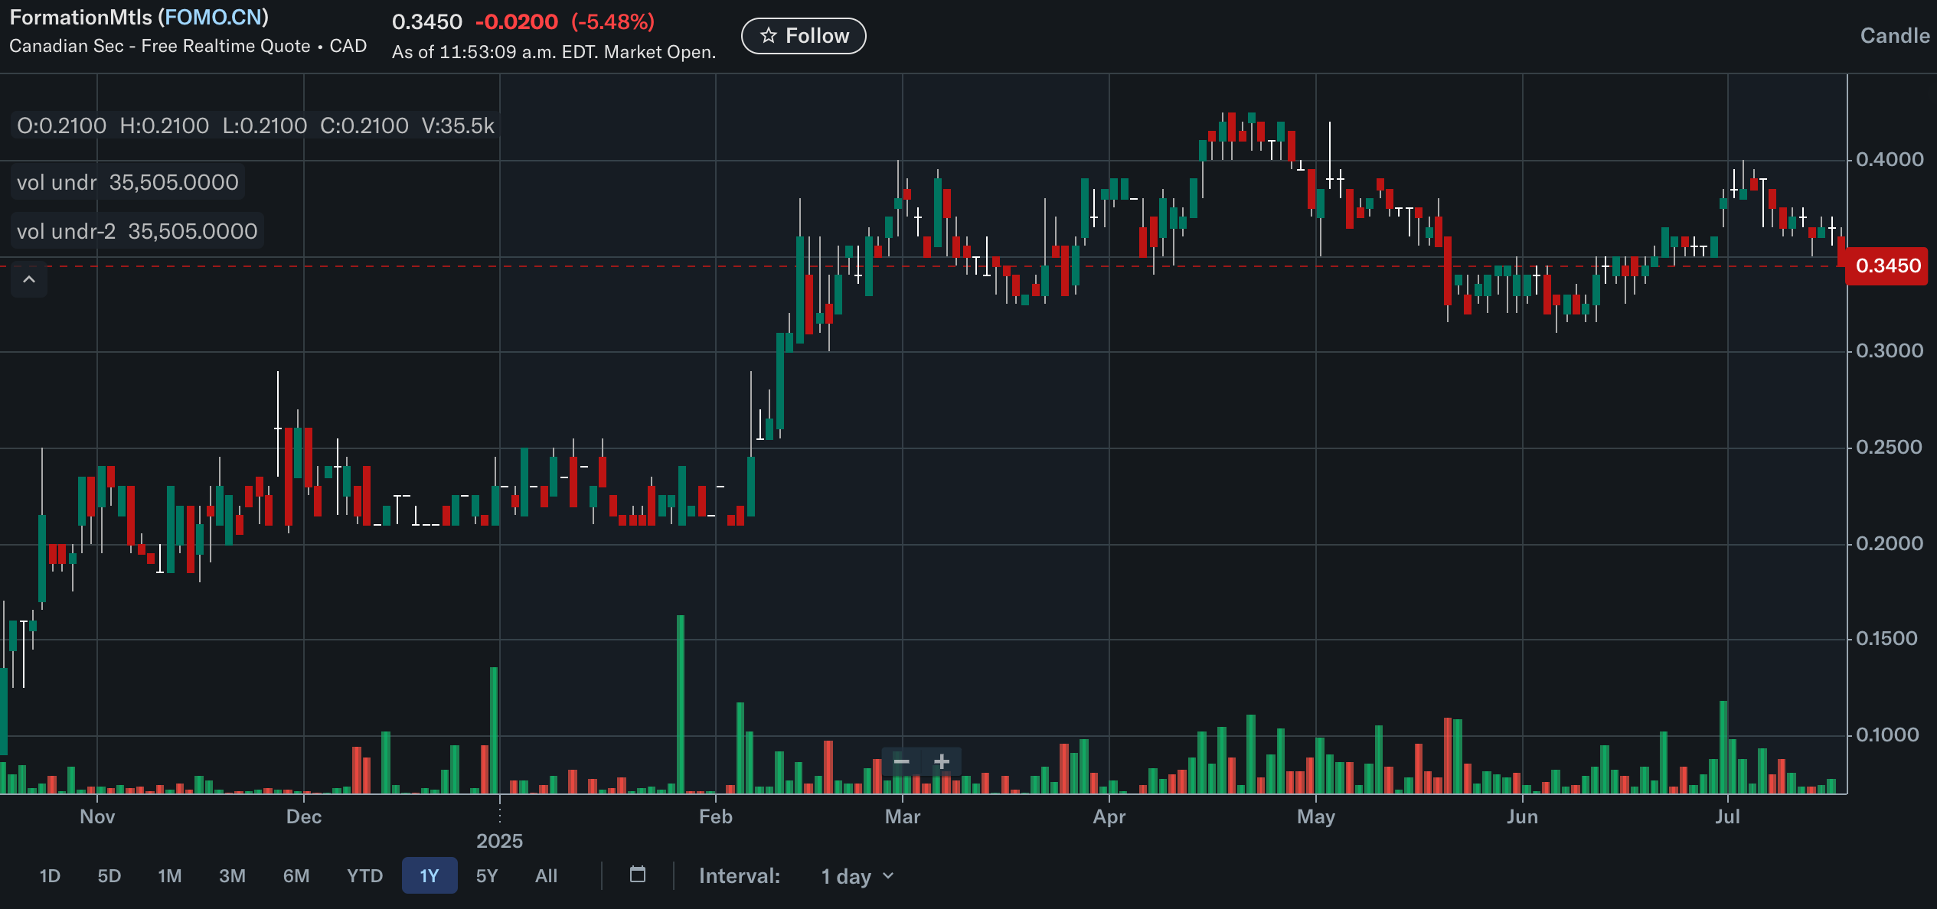Click the vol undr-2 indicator label
1937x909 pixels.
tap(66, 232)
